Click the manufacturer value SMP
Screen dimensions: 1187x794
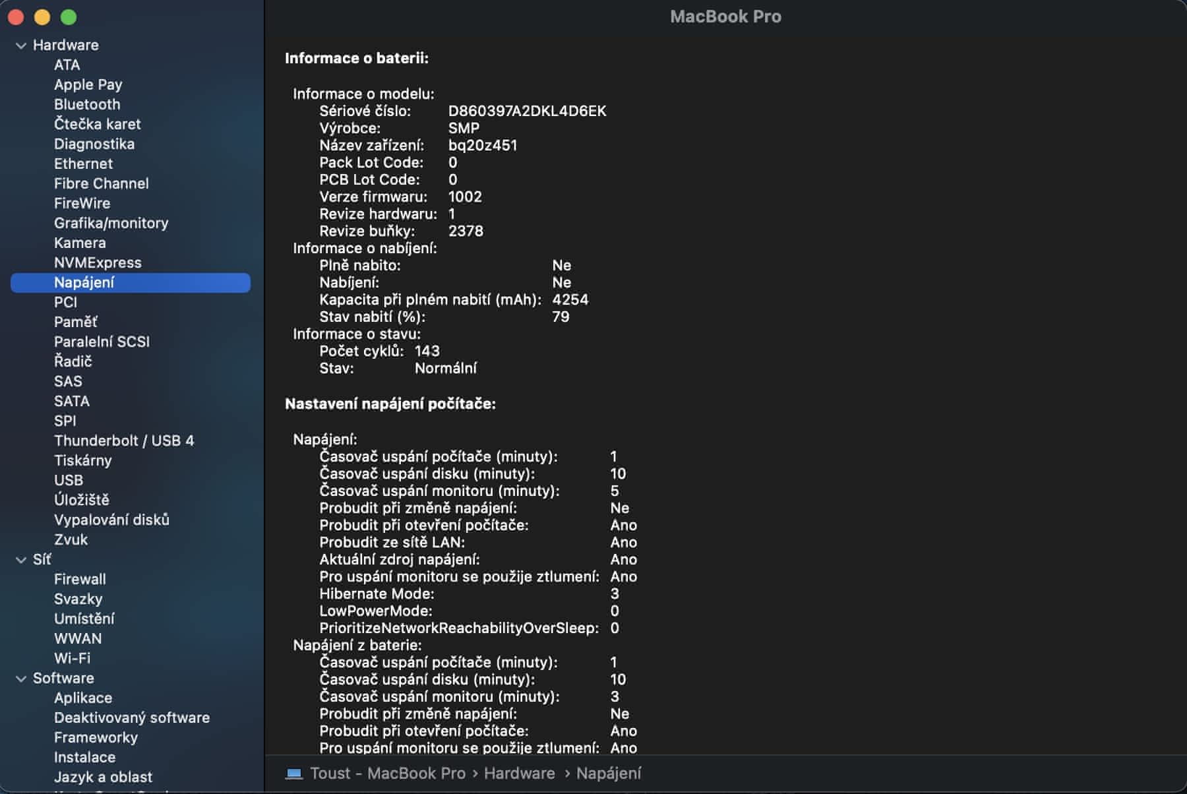click(464, 128)
